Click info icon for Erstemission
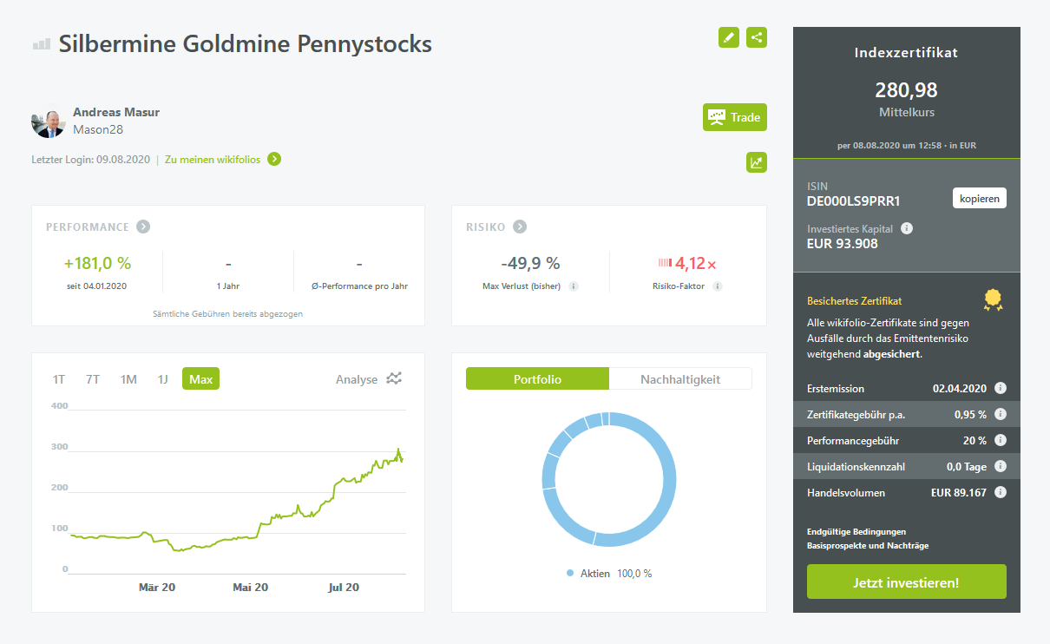The image size is (1050, 644). [1001, 388]
